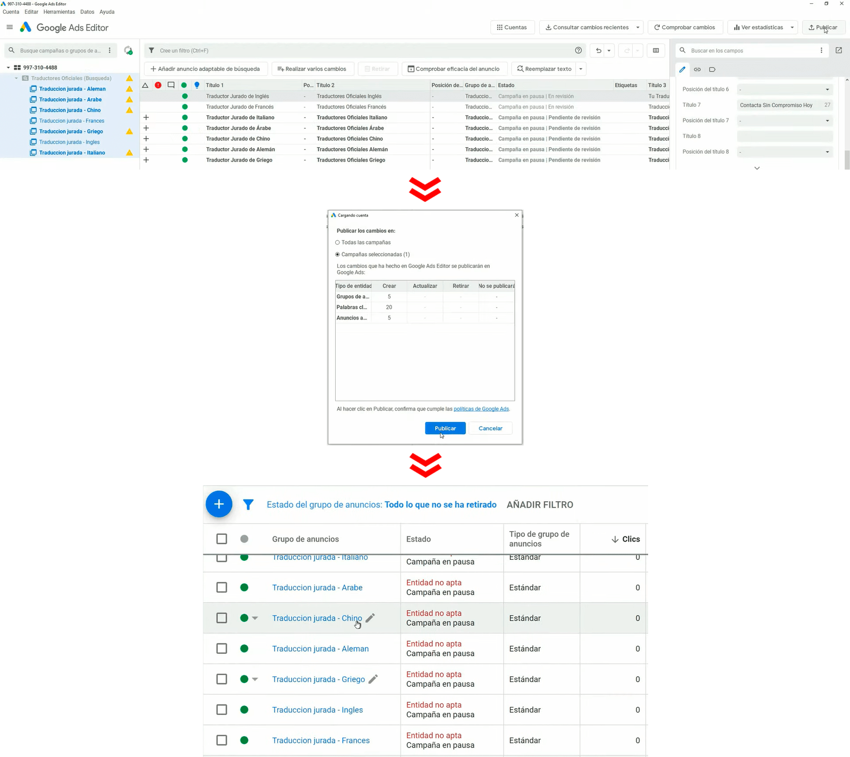Click the warning triangle column header icon

point(145,85)
